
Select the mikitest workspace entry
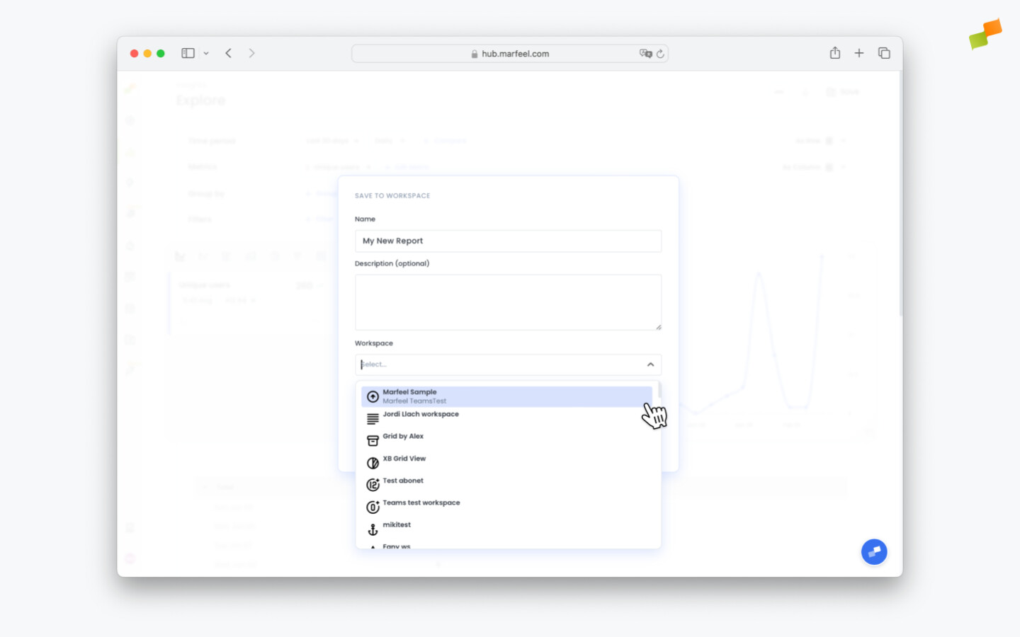pyautogui.click(x=397, y=525)
